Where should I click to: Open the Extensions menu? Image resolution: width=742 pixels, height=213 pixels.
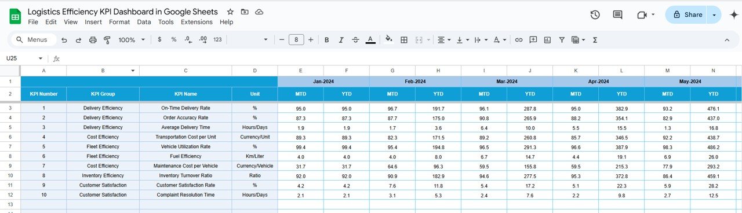197,22
